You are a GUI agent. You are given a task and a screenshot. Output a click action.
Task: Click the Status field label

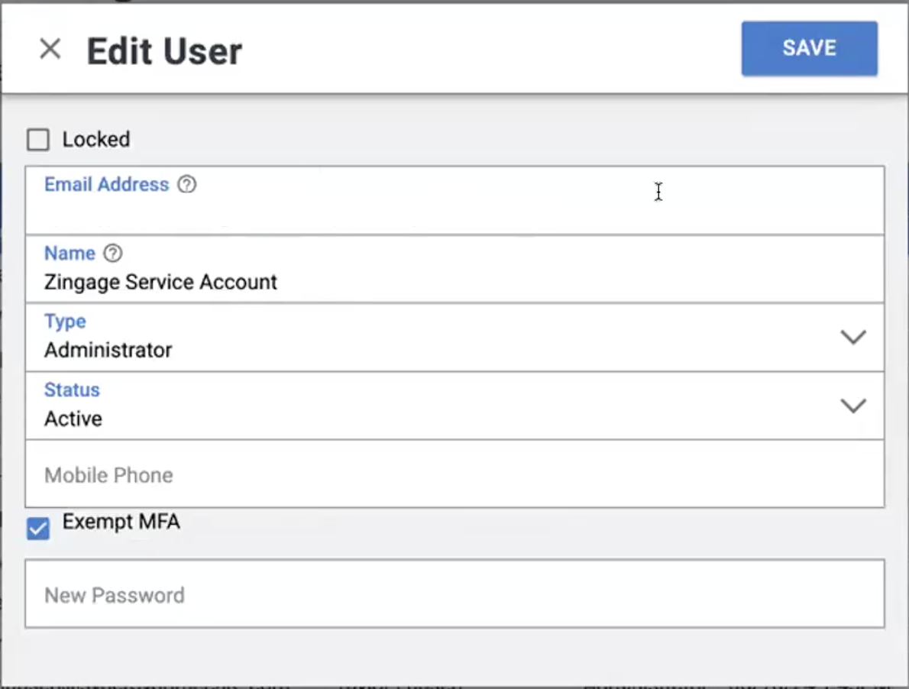point(72,390)
